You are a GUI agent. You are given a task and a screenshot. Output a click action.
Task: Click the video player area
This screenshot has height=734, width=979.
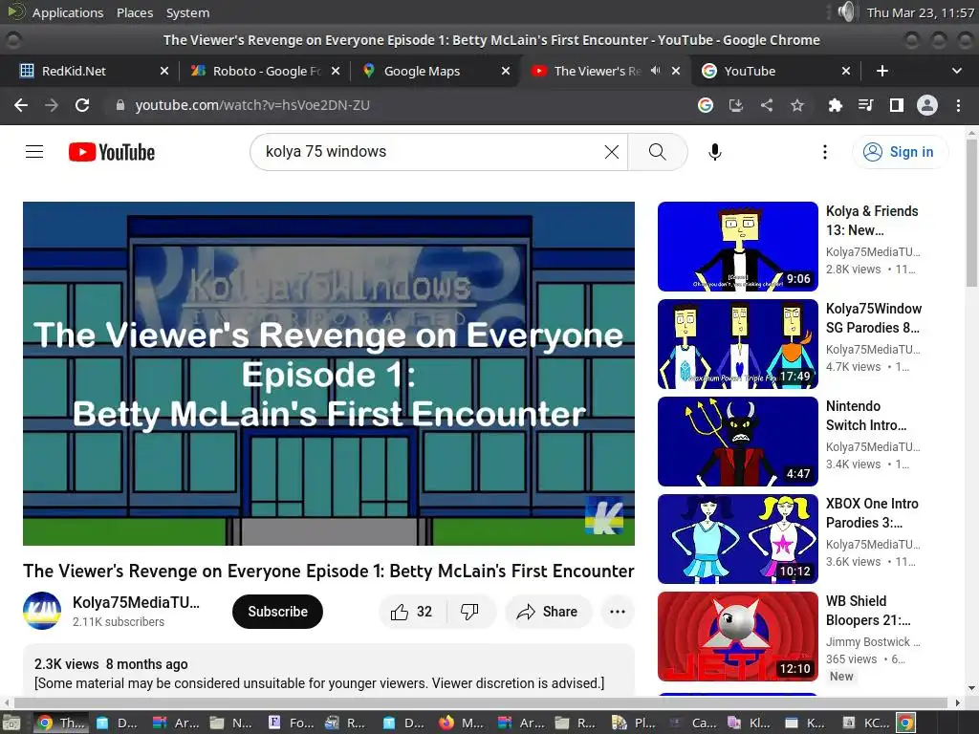coord(329,374)
